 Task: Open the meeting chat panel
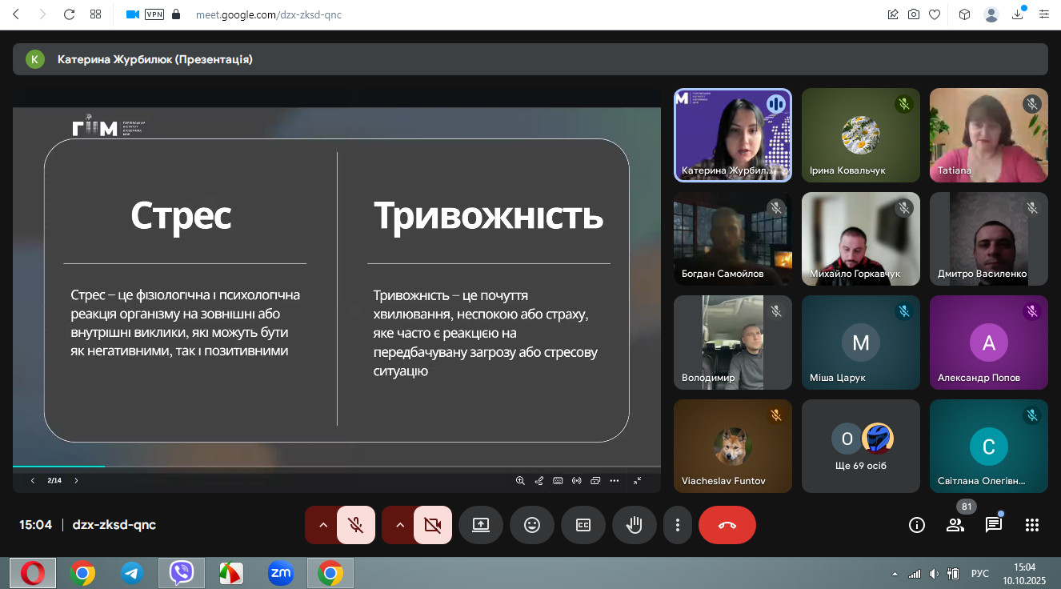point(993,525)
